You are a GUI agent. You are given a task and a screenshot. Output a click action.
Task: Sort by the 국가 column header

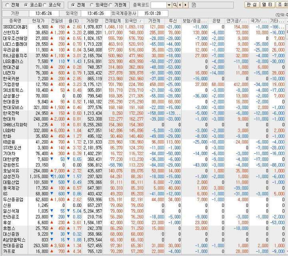[x=258, y=21]
